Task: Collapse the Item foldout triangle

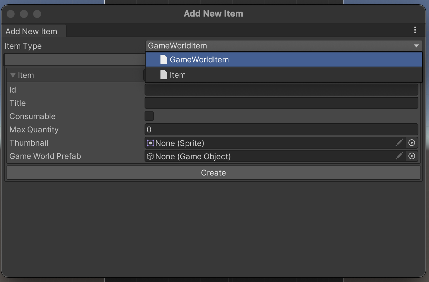Action: tap(13, 75)
